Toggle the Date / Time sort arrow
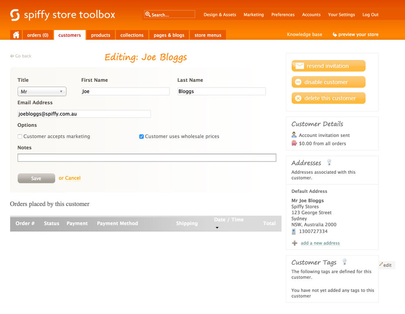 pos(217,227)
